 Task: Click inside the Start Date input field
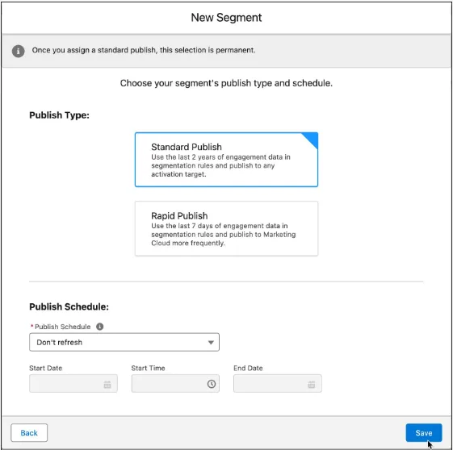73,384
